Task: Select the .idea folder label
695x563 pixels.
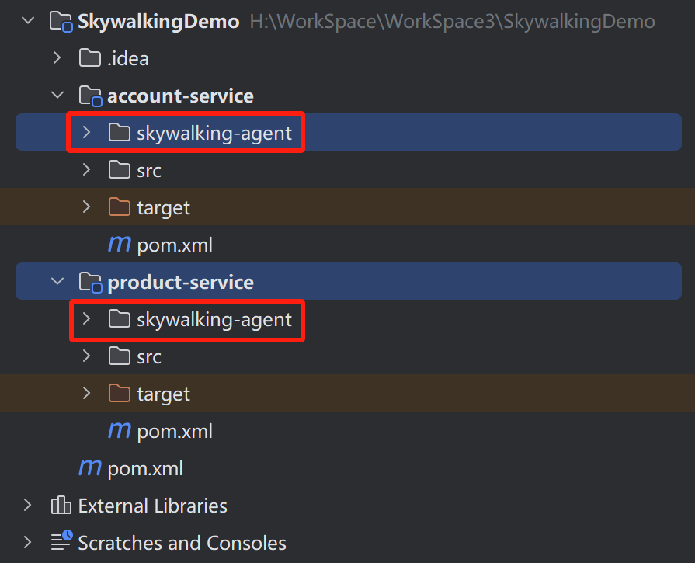Action: pyautogui.click(x=127, y=58)
